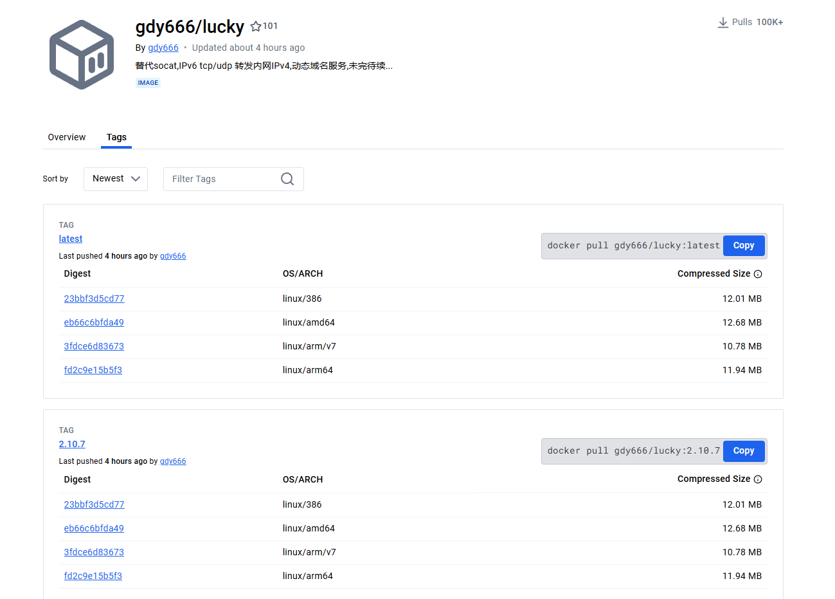Screen dimensions: 835x599
Task: Click the Digest column header under latest
Action: pos(77,273)
